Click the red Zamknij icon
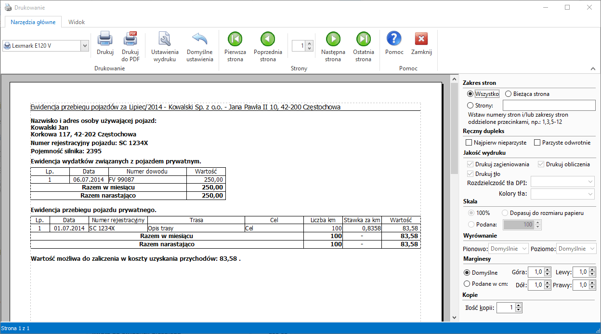601x334 pixels. pyautogui.click(x=421, y=40)
